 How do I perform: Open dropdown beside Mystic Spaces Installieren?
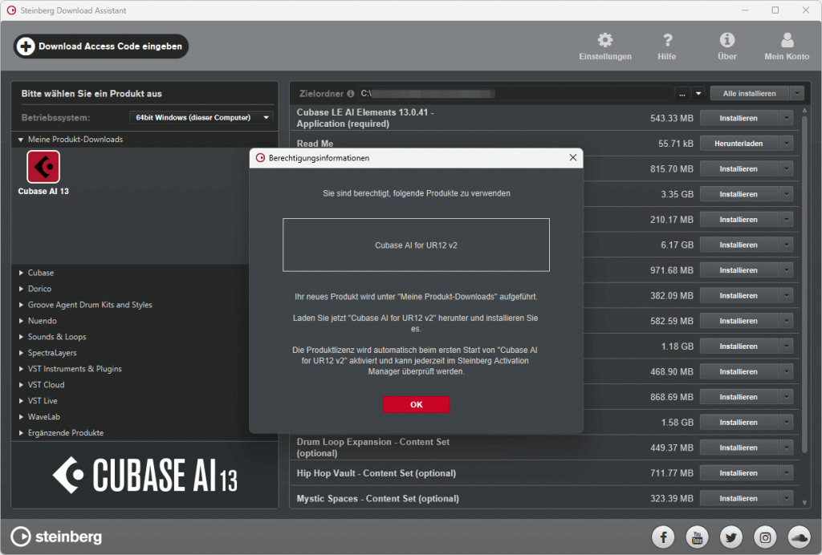coord(787,498)
